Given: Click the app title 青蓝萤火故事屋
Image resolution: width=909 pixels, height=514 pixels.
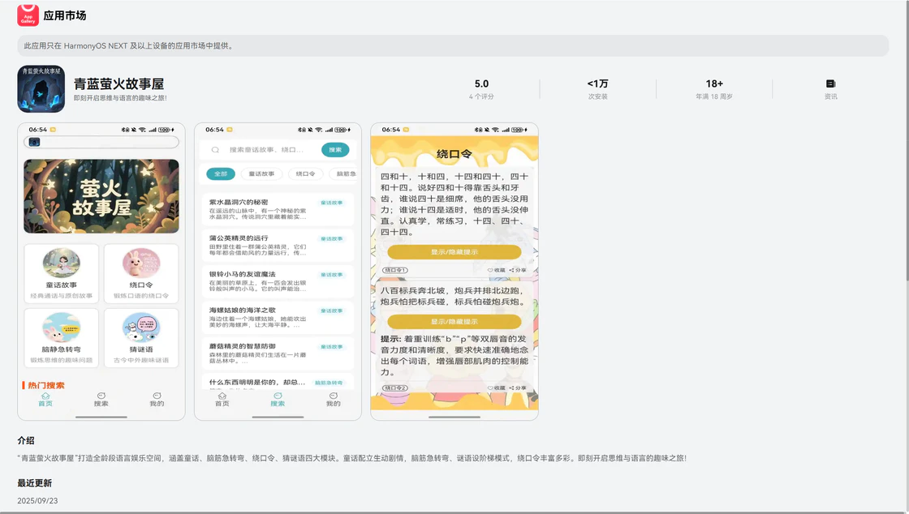Looking at the screenshot, I should tap(118, 84).
